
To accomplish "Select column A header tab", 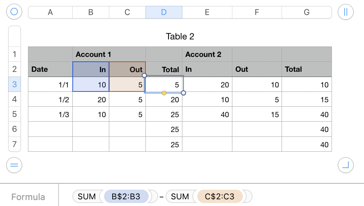I will (x=50, y=12).
